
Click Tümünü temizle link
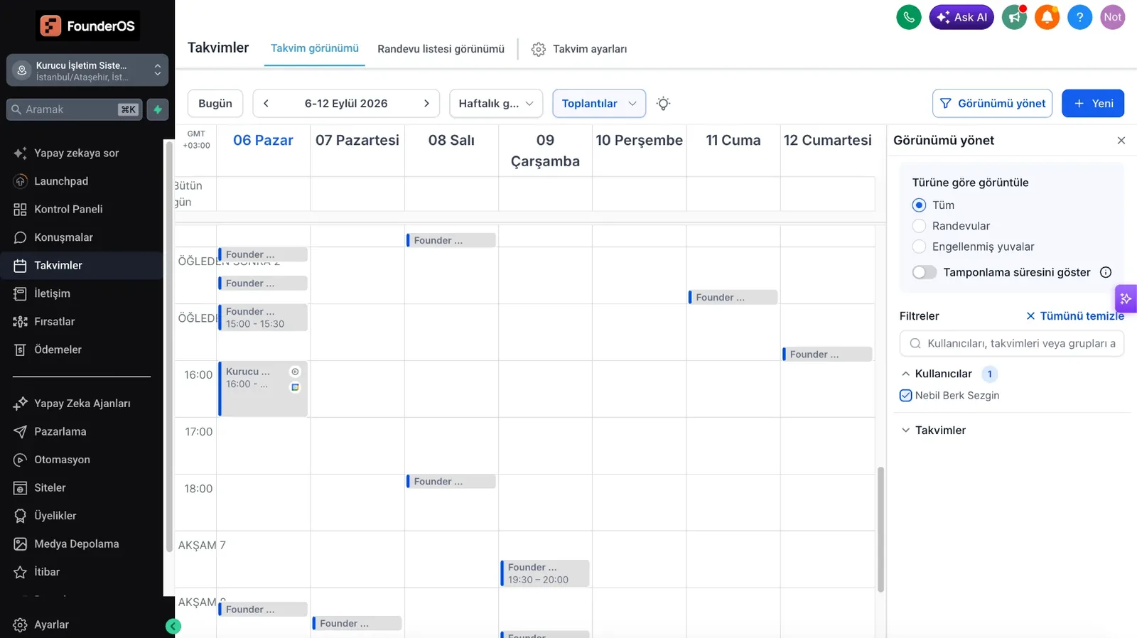pyautogui.click(x=1075, y=316)
